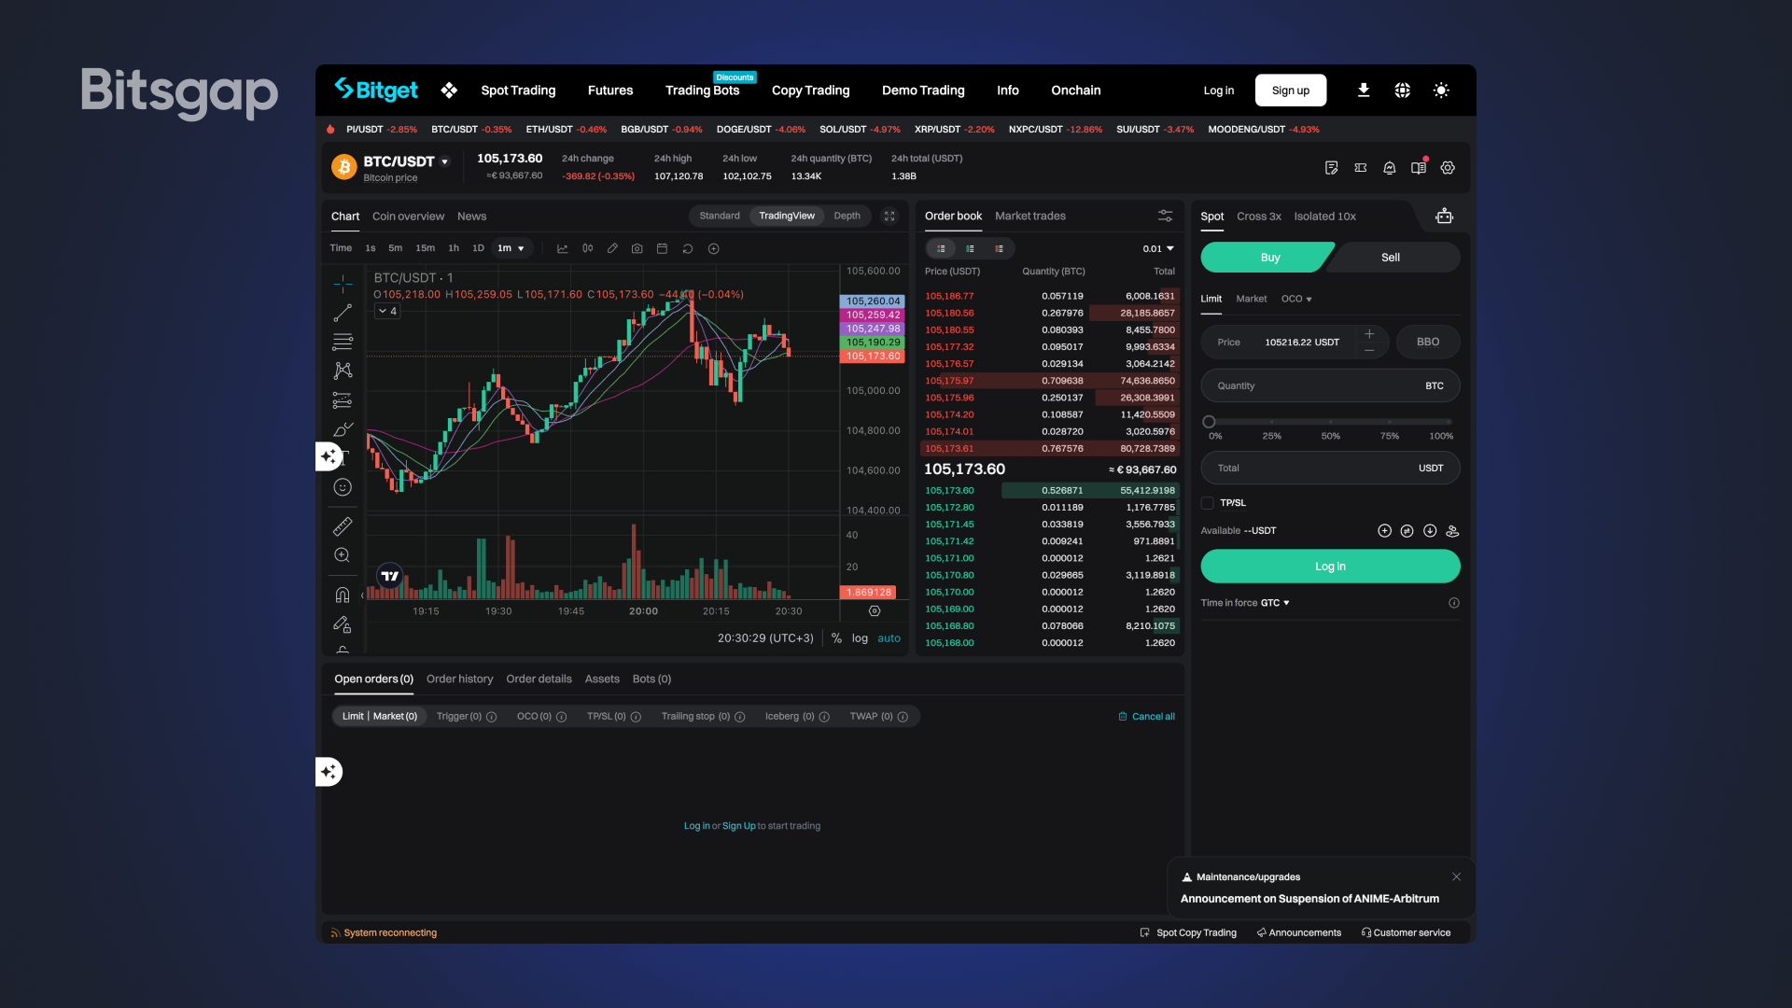Open the BTC/USDT pair selector dropdown

click(x=445, y=161)
